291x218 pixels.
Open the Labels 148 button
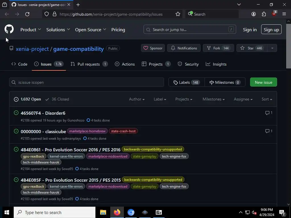point(186,82)
